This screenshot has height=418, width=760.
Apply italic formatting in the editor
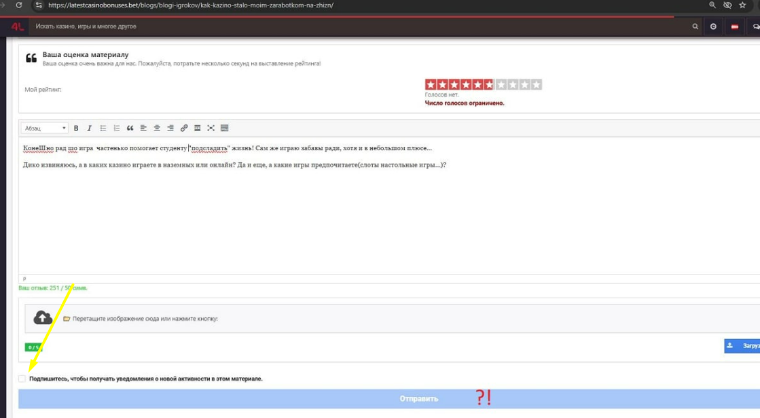coord(89,128)
